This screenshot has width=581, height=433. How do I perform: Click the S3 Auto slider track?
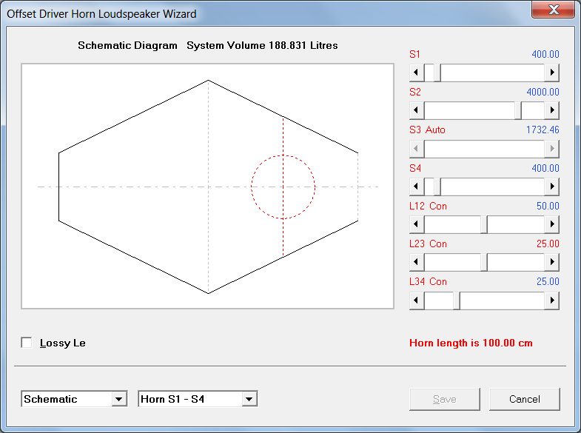click(484, 149)
